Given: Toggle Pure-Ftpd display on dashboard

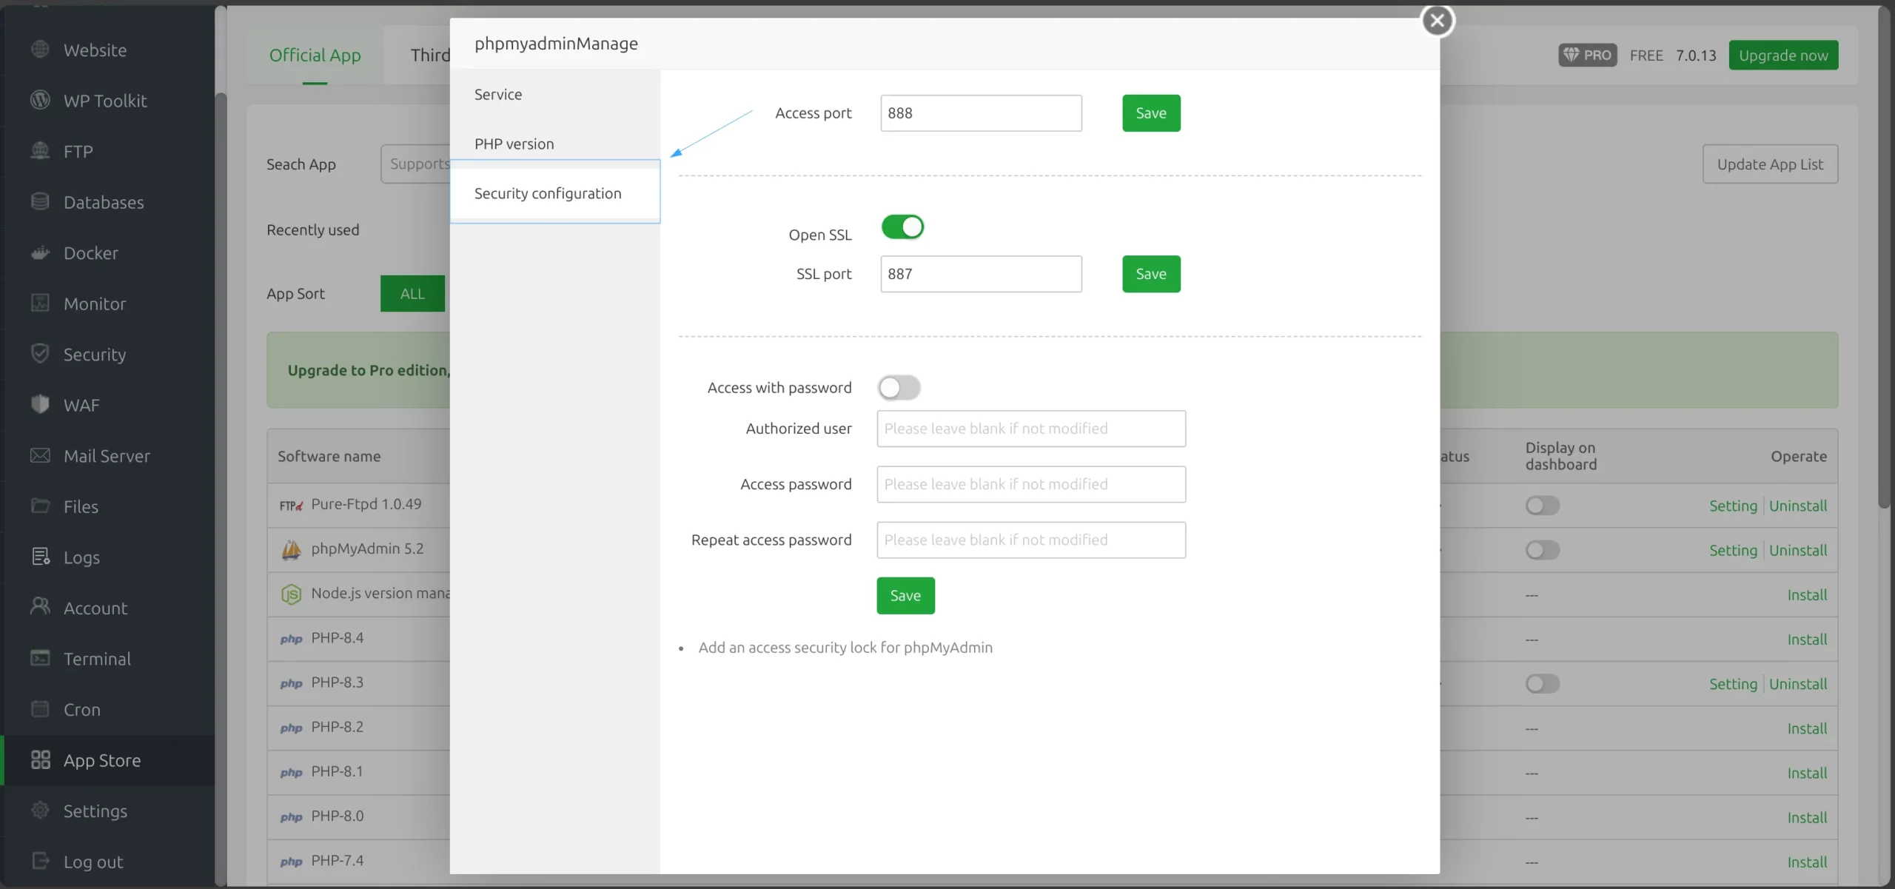Looking at the screenshot, I should [x=1543, y=506].
